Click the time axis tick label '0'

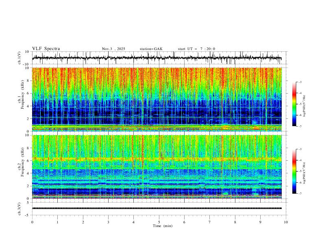(32, 222)
